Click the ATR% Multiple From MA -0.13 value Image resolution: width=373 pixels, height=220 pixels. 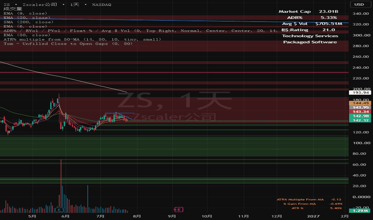pyautogui.click(x=336, y=200)
